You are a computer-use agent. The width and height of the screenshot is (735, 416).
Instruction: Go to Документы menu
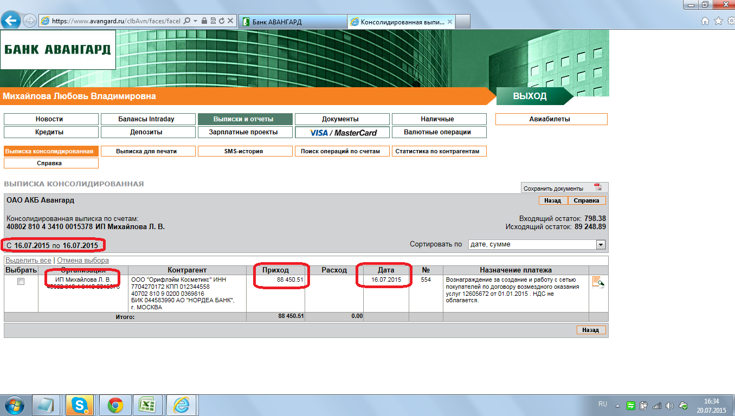click(342, 119)
